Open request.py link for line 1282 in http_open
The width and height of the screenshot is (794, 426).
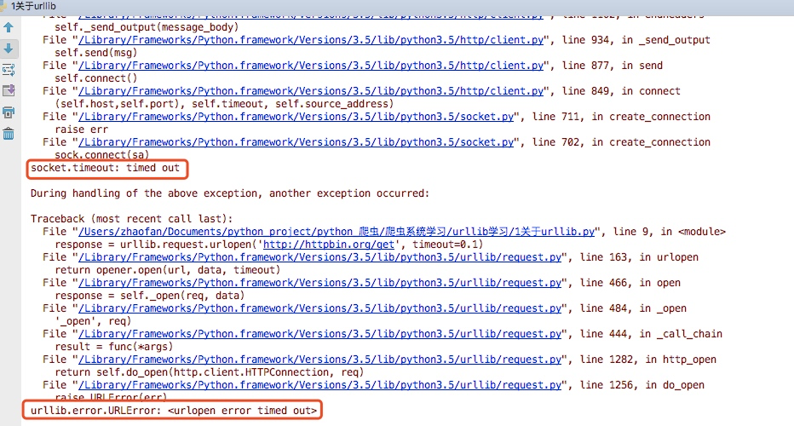click(320, 360)
